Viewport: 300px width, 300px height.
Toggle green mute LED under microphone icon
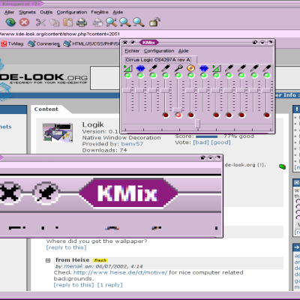[x=178, y=75]
